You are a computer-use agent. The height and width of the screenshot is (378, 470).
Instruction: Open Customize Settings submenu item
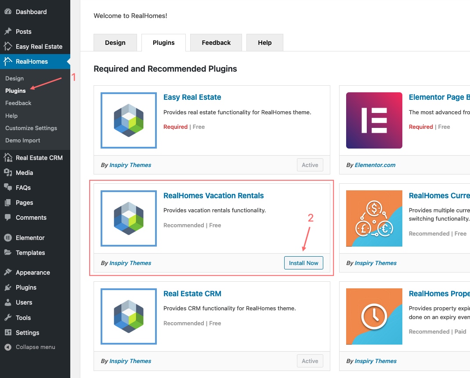pos(31,128)
